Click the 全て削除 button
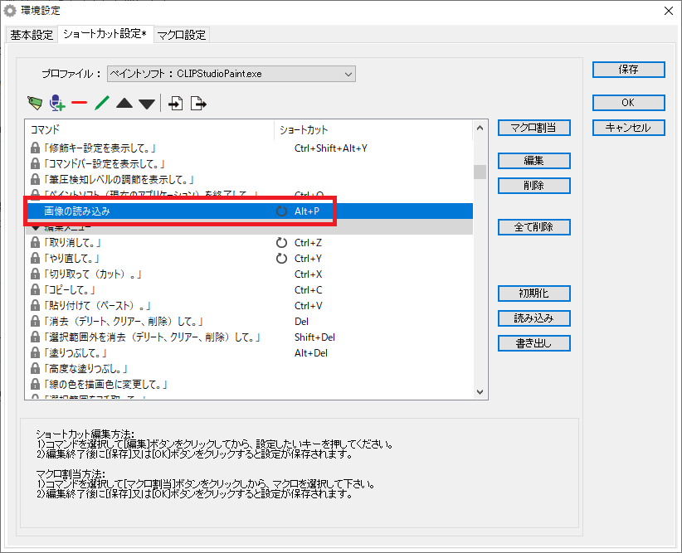682x553 pixels. [533, 227]
